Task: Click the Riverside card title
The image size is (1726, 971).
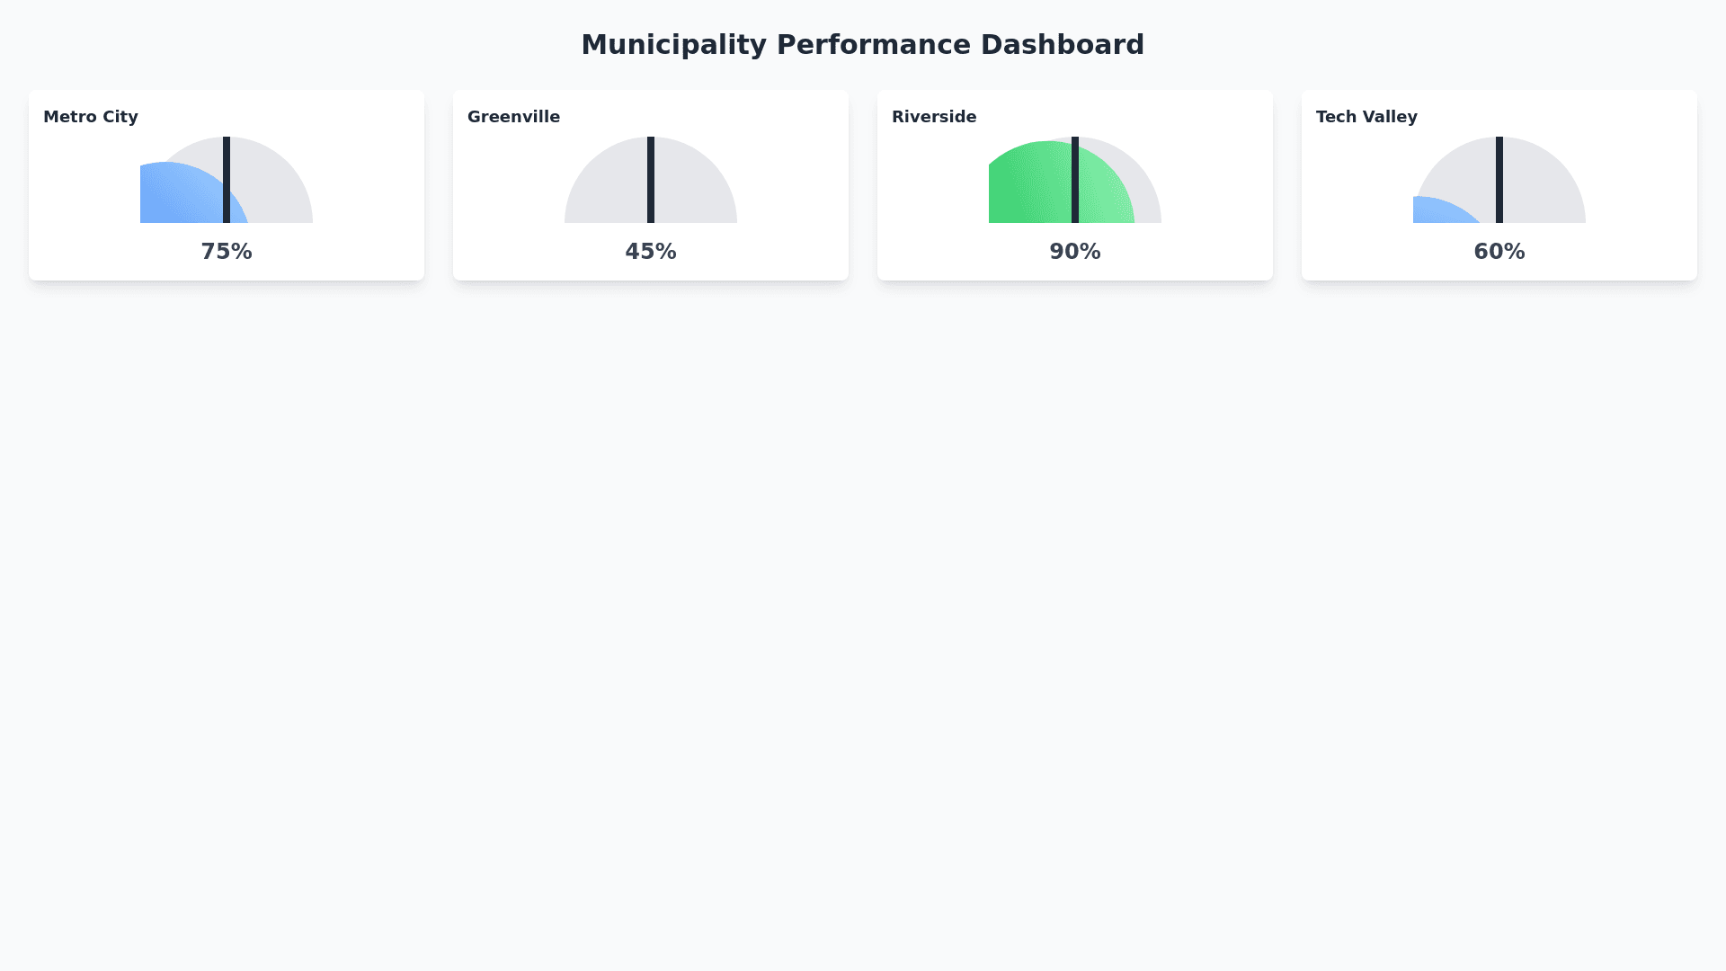Action: point(934,117)
